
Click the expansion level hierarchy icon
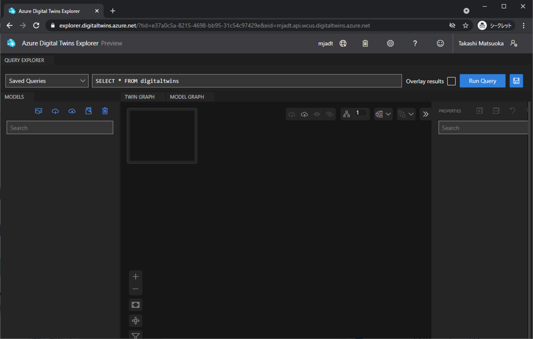(347, 114)
